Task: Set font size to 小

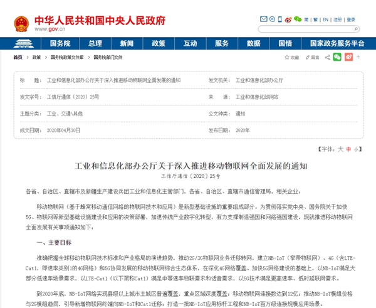Action: tap(356, 149)
